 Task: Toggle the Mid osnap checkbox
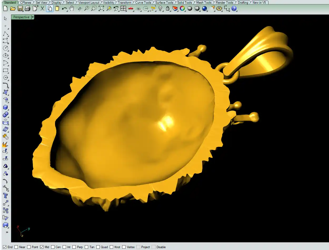42,247
